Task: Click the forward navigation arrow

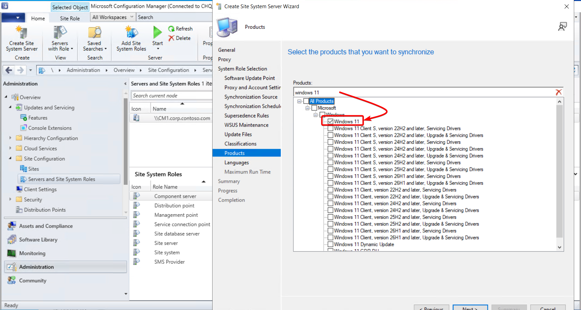Action: pos(20,70)
